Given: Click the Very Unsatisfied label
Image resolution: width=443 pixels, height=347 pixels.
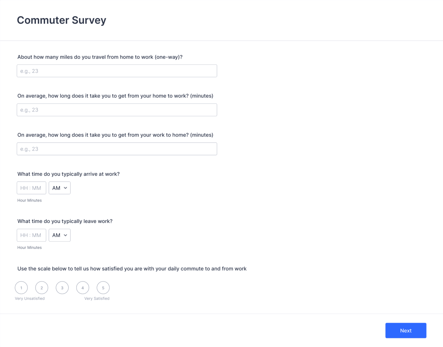Looking at the screenshot, I should coord(30,298).
